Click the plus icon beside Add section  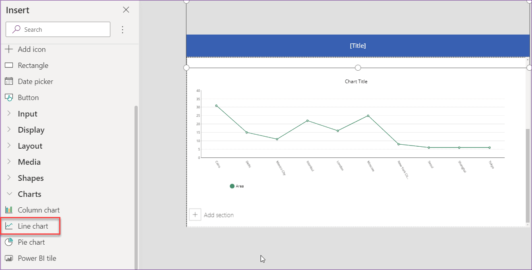pyautogui.click(x=195, y=215)
